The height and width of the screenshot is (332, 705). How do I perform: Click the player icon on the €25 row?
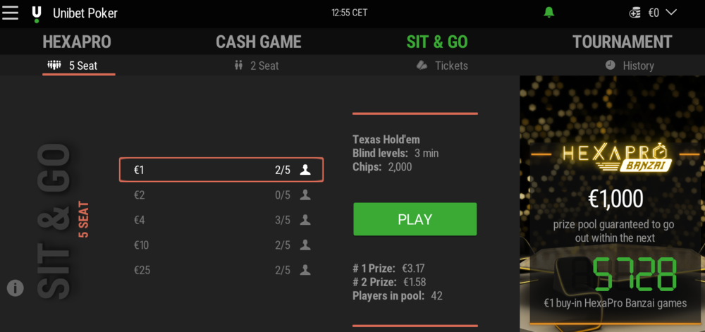coord(305,270)
